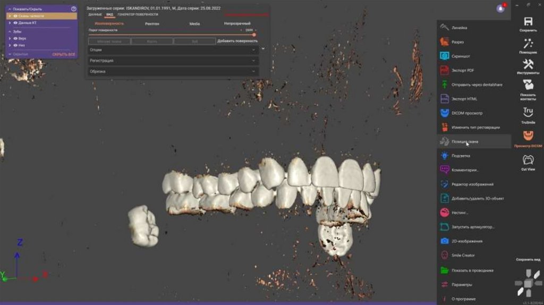Screen dimensions: 544x305
Task: Click the Кость preset button
Action: (152, 41)
